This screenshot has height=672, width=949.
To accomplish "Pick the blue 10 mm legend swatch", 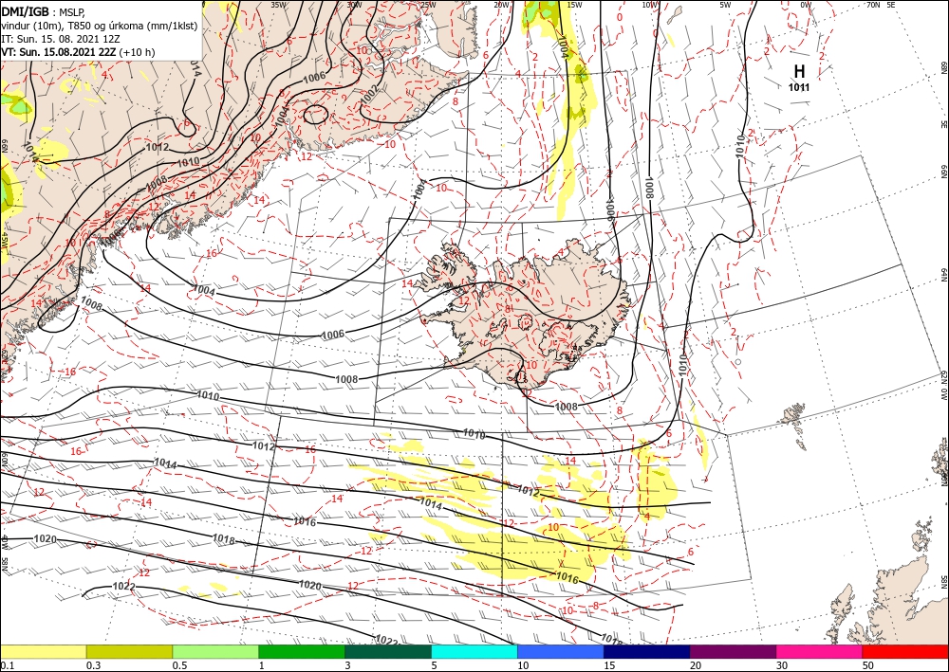I will click(561, 651).
